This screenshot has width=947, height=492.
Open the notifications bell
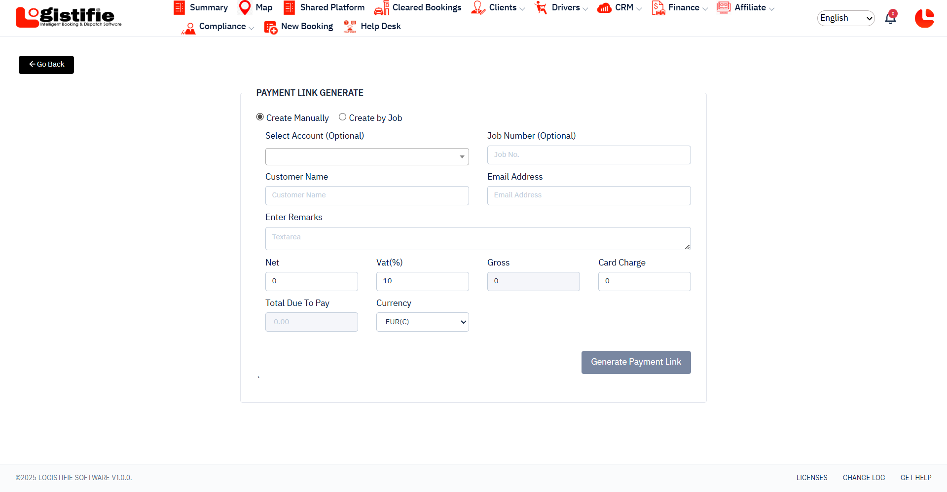point(890,18)
